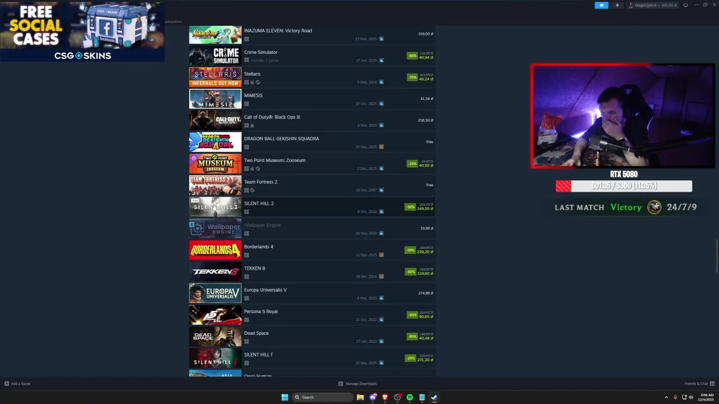Image resolution: width=719 pixels, height=404 pixels.
Task: Click the RTX 5080 progress bar on stream overlay
Action: click(624, 186)
